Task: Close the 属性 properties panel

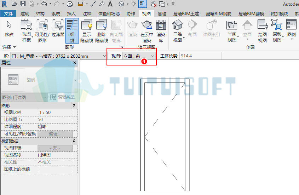Action: point(75,63)
